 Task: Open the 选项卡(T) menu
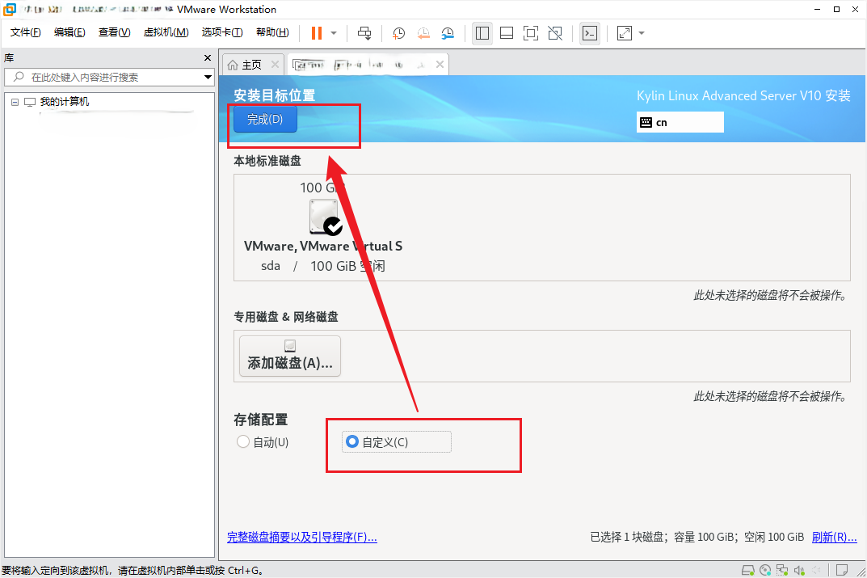click(x=222, y=32)
